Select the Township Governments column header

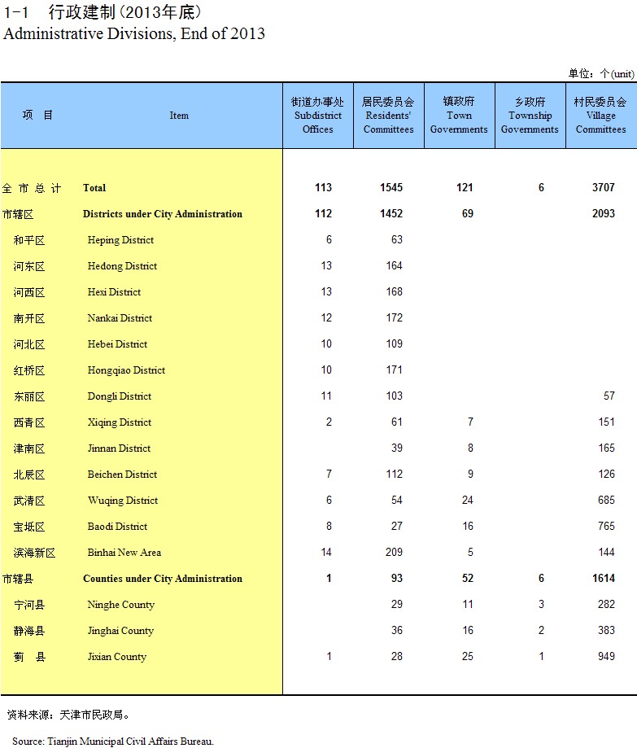click(x=530, y=116)
